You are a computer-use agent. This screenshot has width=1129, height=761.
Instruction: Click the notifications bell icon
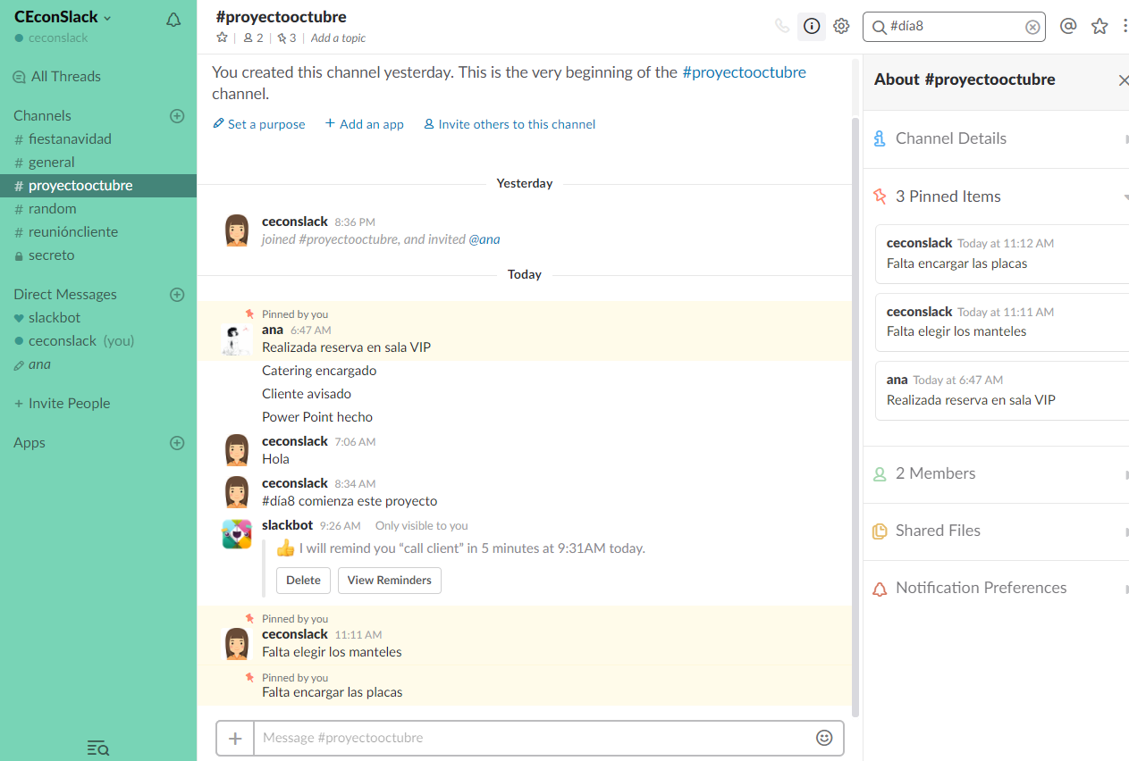click(173, 20)
